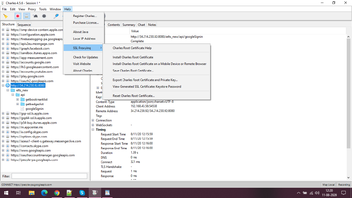Toggle the red Record button

pyautogui.click(x=18, y=16)
